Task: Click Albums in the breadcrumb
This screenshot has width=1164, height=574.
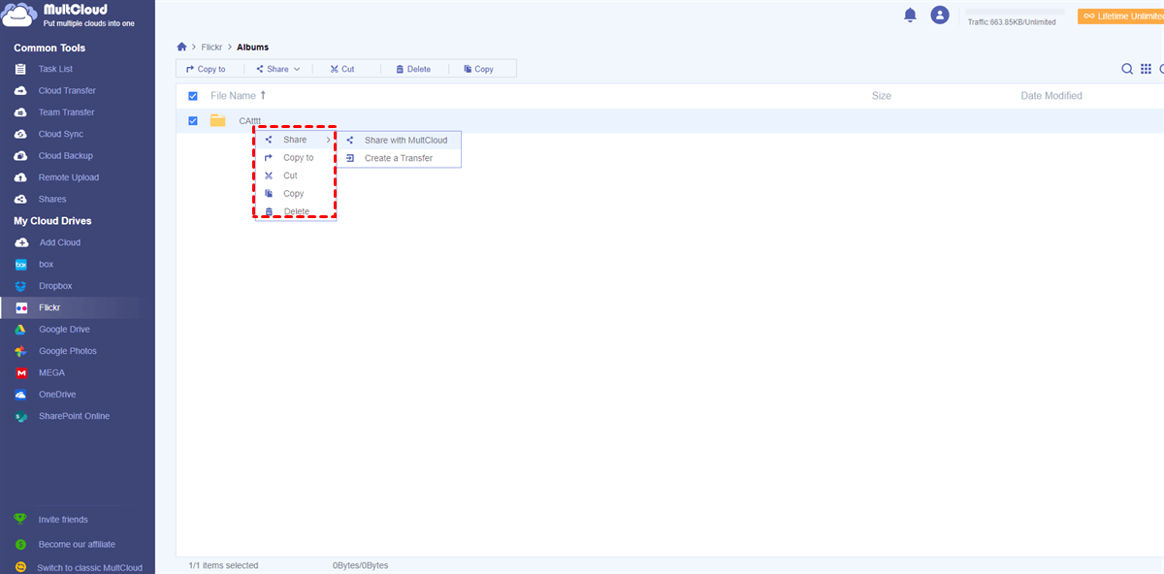Action: [x=252, y=47]
